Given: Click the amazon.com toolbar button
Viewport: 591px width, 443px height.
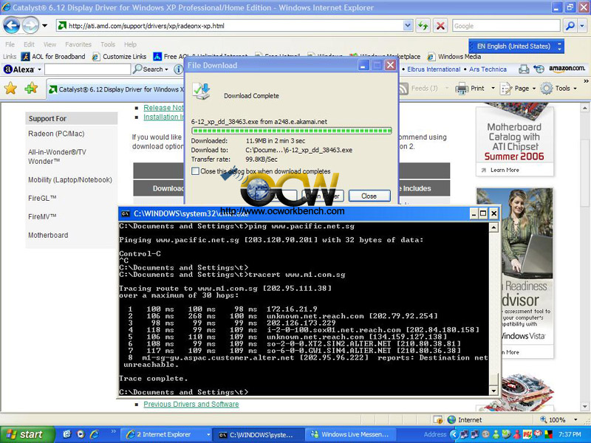Looking at the screenshot, I should coord(567,69).
